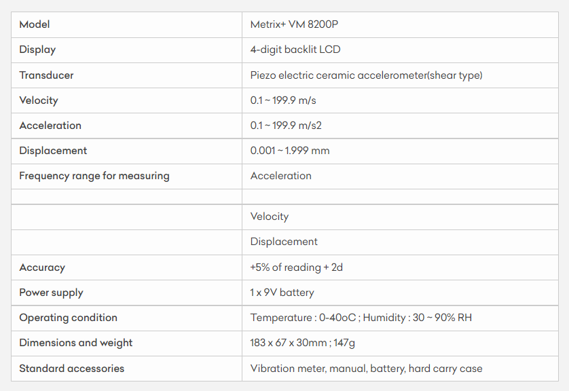Click the 'Dimensions and weight' label
The height and width of the screenshot is (391, 569).
point(76,343)
